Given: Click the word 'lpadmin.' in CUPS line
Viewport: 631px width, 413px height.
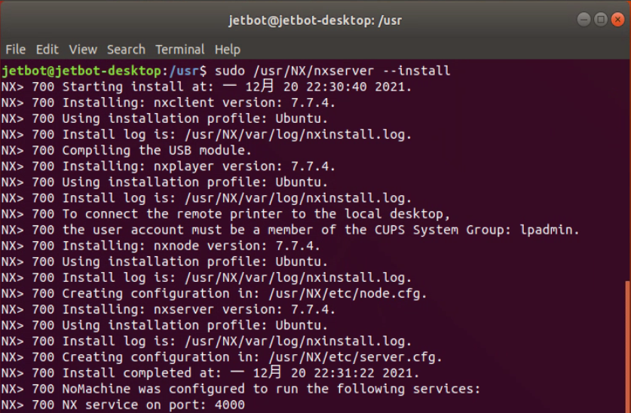Looking at the screenshot, I should [x=550, y=230].
